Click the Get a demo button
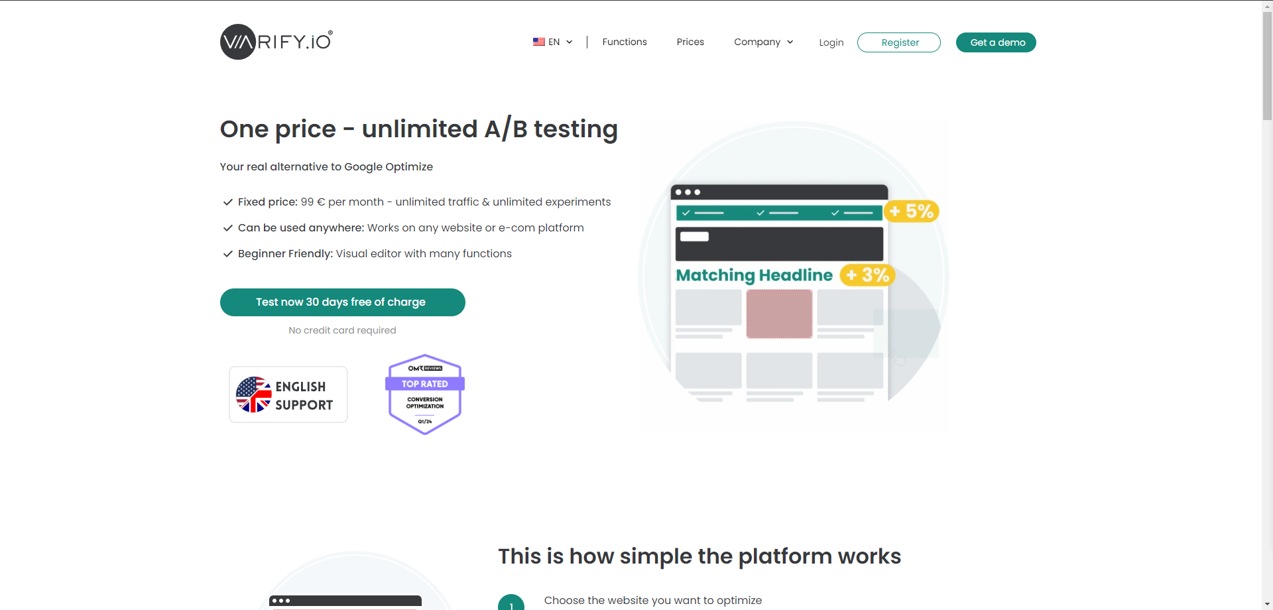 click(x=996, y=42)
